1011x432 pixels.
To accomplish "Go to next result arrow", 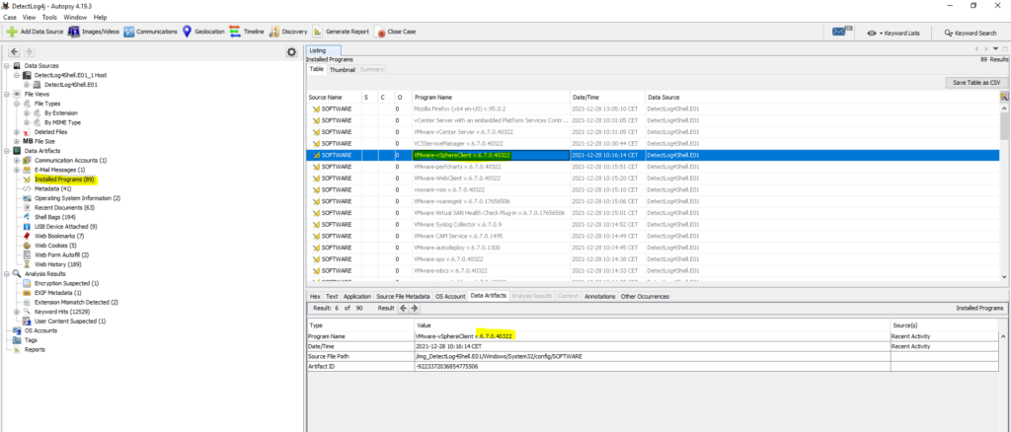I will [414, 309].
